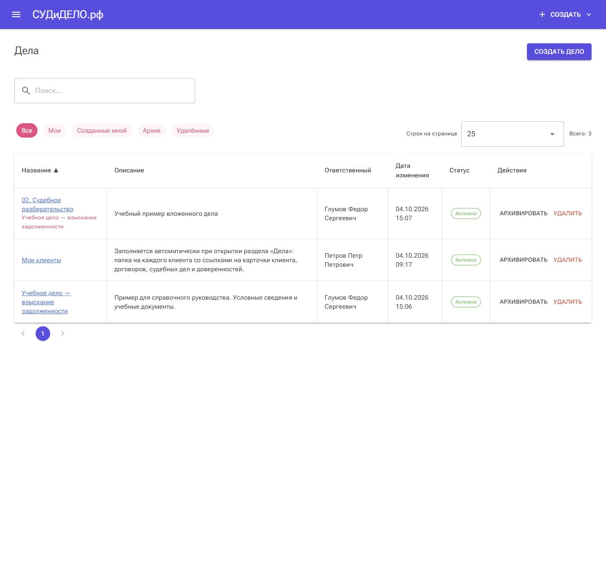Archive the 02. Судебное разбирательство case
This screenshot has width=606, height=565.
coord(524,213)
